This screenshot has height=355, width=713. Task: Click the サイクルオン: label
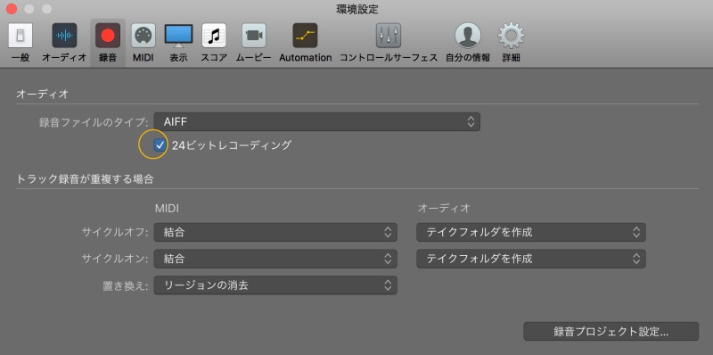point(116,259)
